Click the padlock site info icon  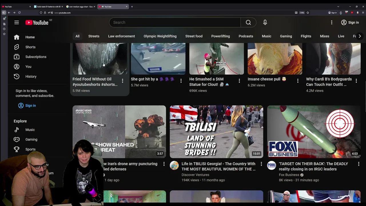click(x=45, y=13)
